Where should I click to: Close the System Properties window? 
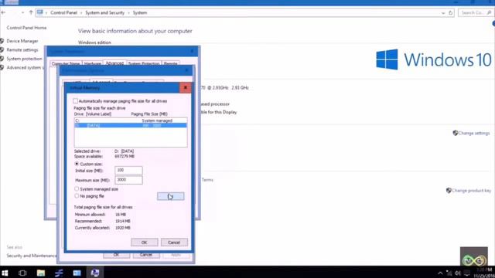point(193,51)
